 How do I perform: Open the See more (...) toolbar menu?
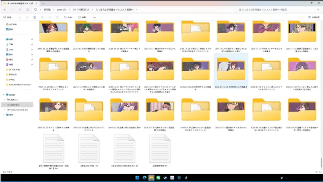tap(94, 17)
